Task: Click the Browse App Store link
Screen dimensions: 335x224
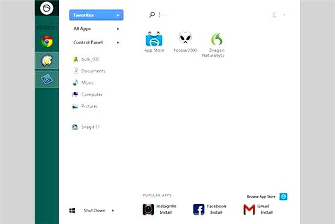Action: point(261,197)
